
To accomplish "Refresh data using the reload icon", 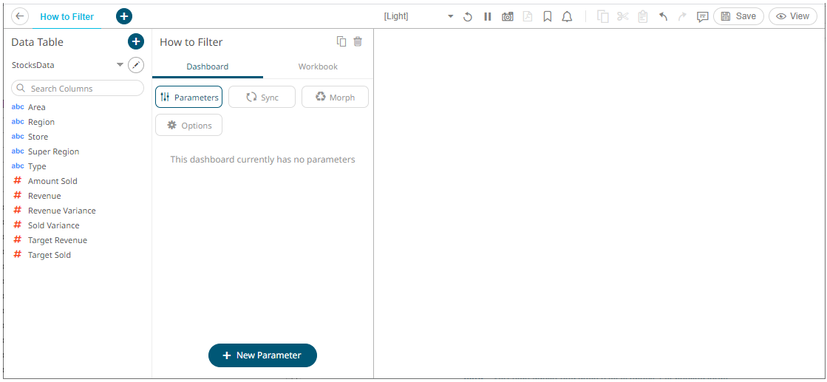I will [x=467, y=17].
